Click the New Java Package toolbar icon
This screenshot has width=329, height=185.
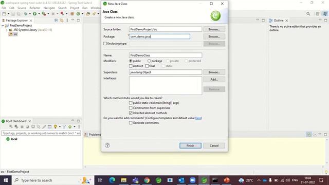(x=72, y=14)
